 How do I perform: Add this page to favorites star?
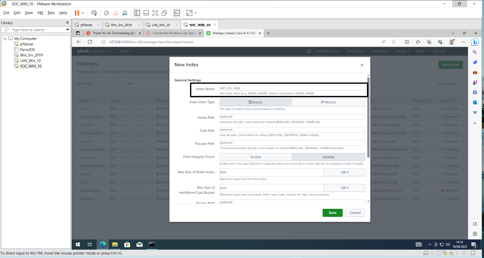coord(394,42)
